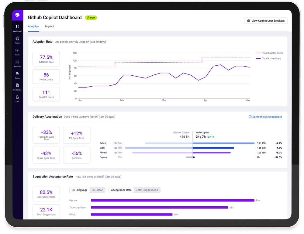This screenshot has height=234, width=304.
Task: Select the Acceptance Rate metric toggle
Action: (121, 190)
